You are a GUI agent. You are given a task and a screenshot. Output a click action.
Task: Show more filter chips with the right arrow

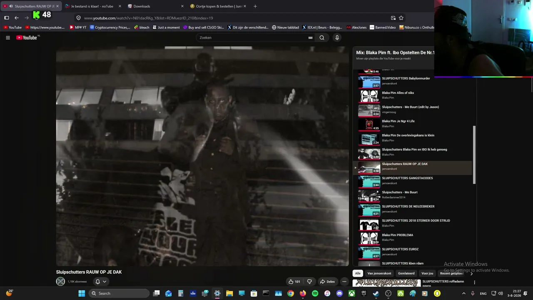click(471, 274)
